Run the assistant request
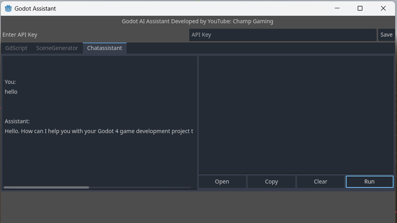Viewport: 397px width, 223px height. click(369, 181)
